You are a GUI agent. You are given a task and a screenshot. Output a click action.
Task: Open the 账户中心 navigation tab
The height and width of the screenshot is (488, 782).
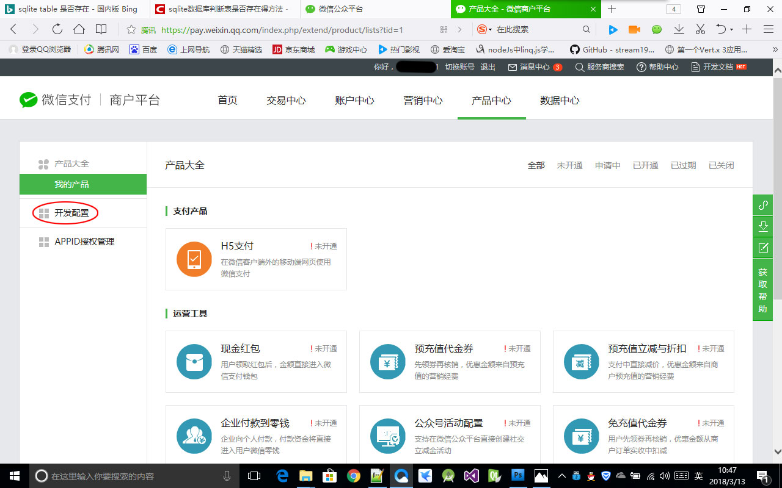click(x=354, y=101)
